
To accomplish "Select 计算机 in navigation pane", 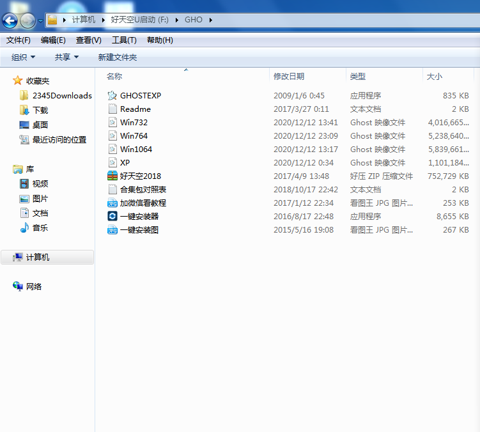I will 47,257.
